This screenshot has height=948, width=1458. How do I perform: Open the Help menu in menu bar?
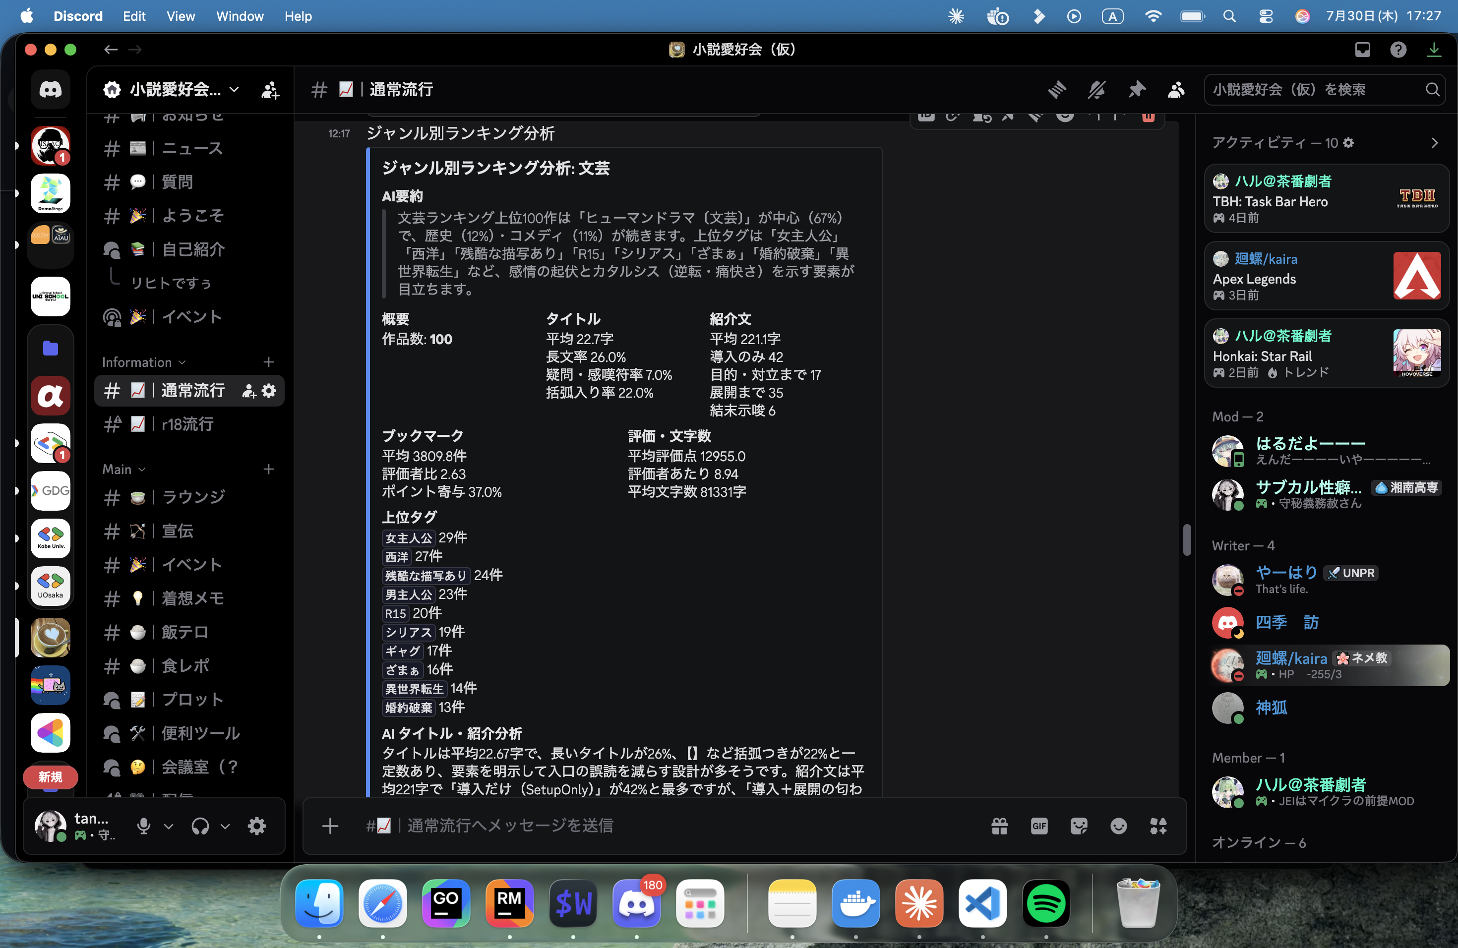pos(298,16)
